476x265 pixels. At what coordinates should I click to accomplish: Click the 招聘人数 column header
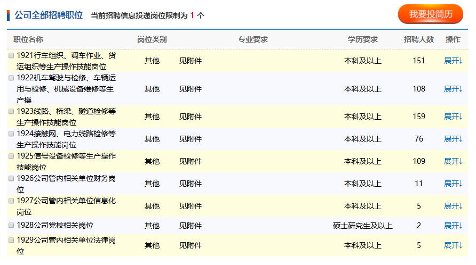click(418, 39)
